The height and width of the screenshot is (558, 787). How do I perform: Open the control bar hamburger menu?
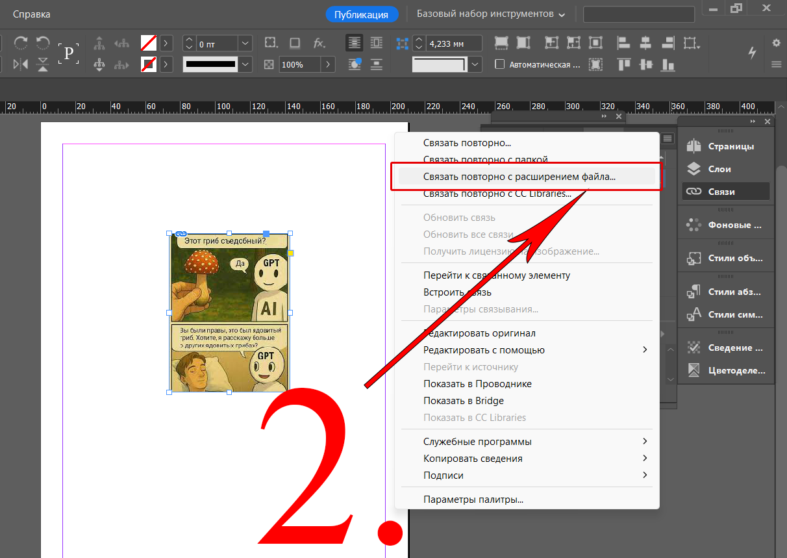776,64
